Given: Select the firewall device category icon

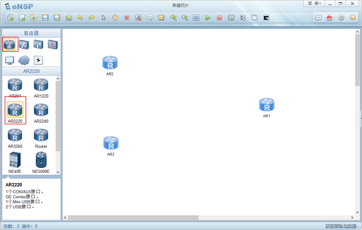Looking at the screenshot, I should coord(53,45).
